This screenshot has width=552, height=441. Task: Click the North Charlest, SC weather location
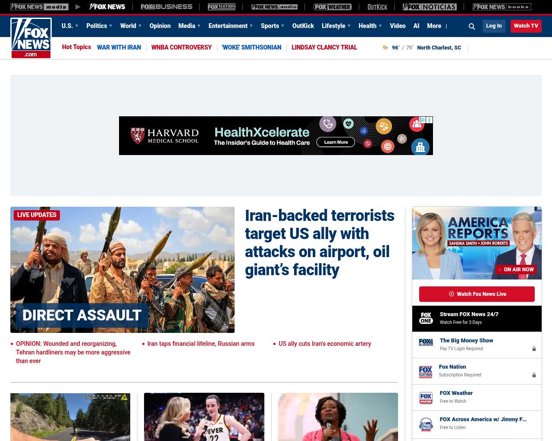(x=439, y=48)
